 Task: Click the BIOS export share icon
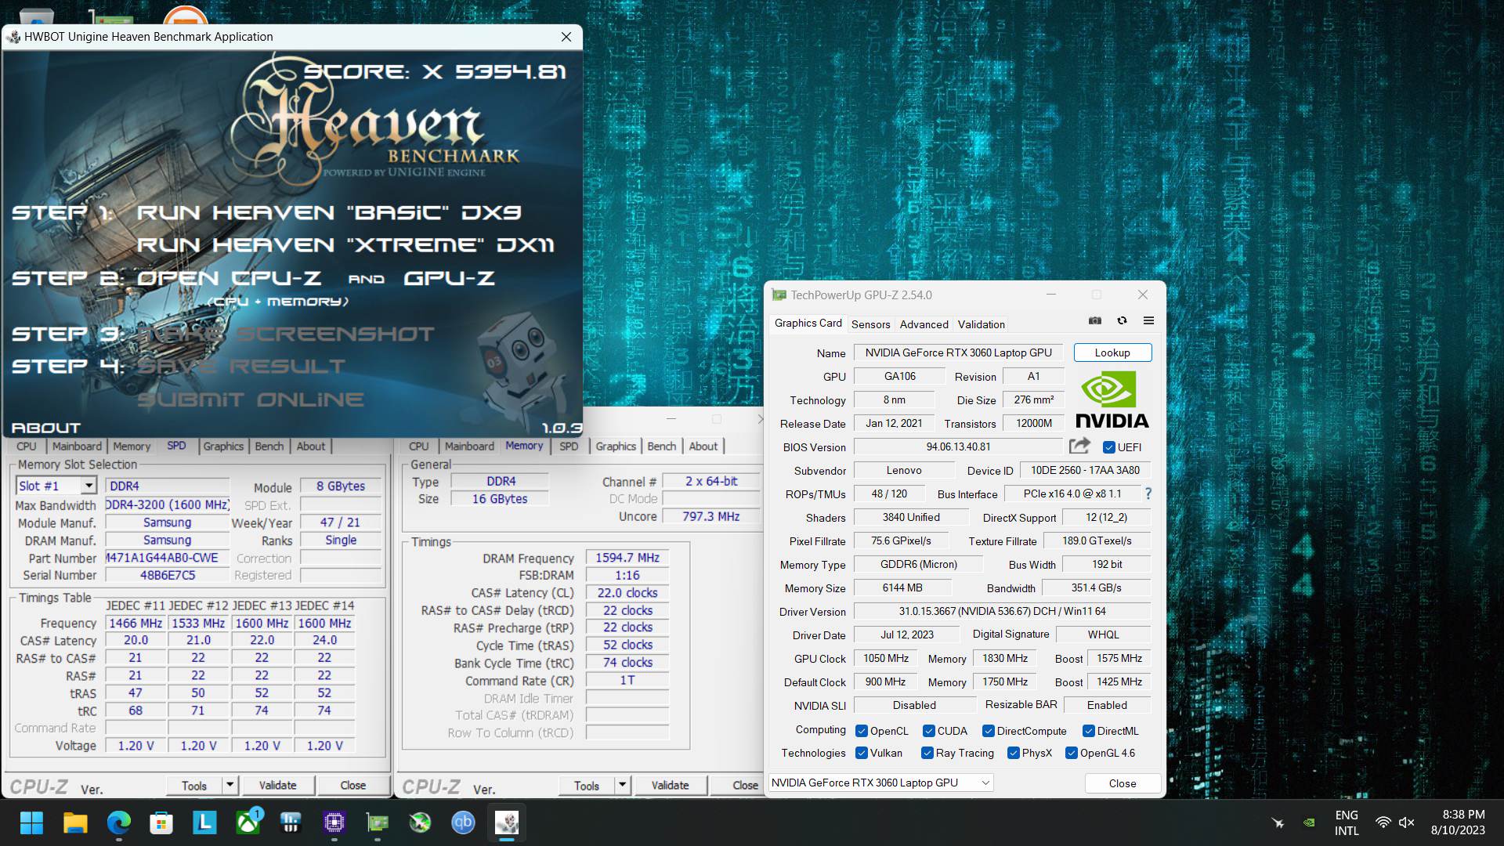[1079, 446]
